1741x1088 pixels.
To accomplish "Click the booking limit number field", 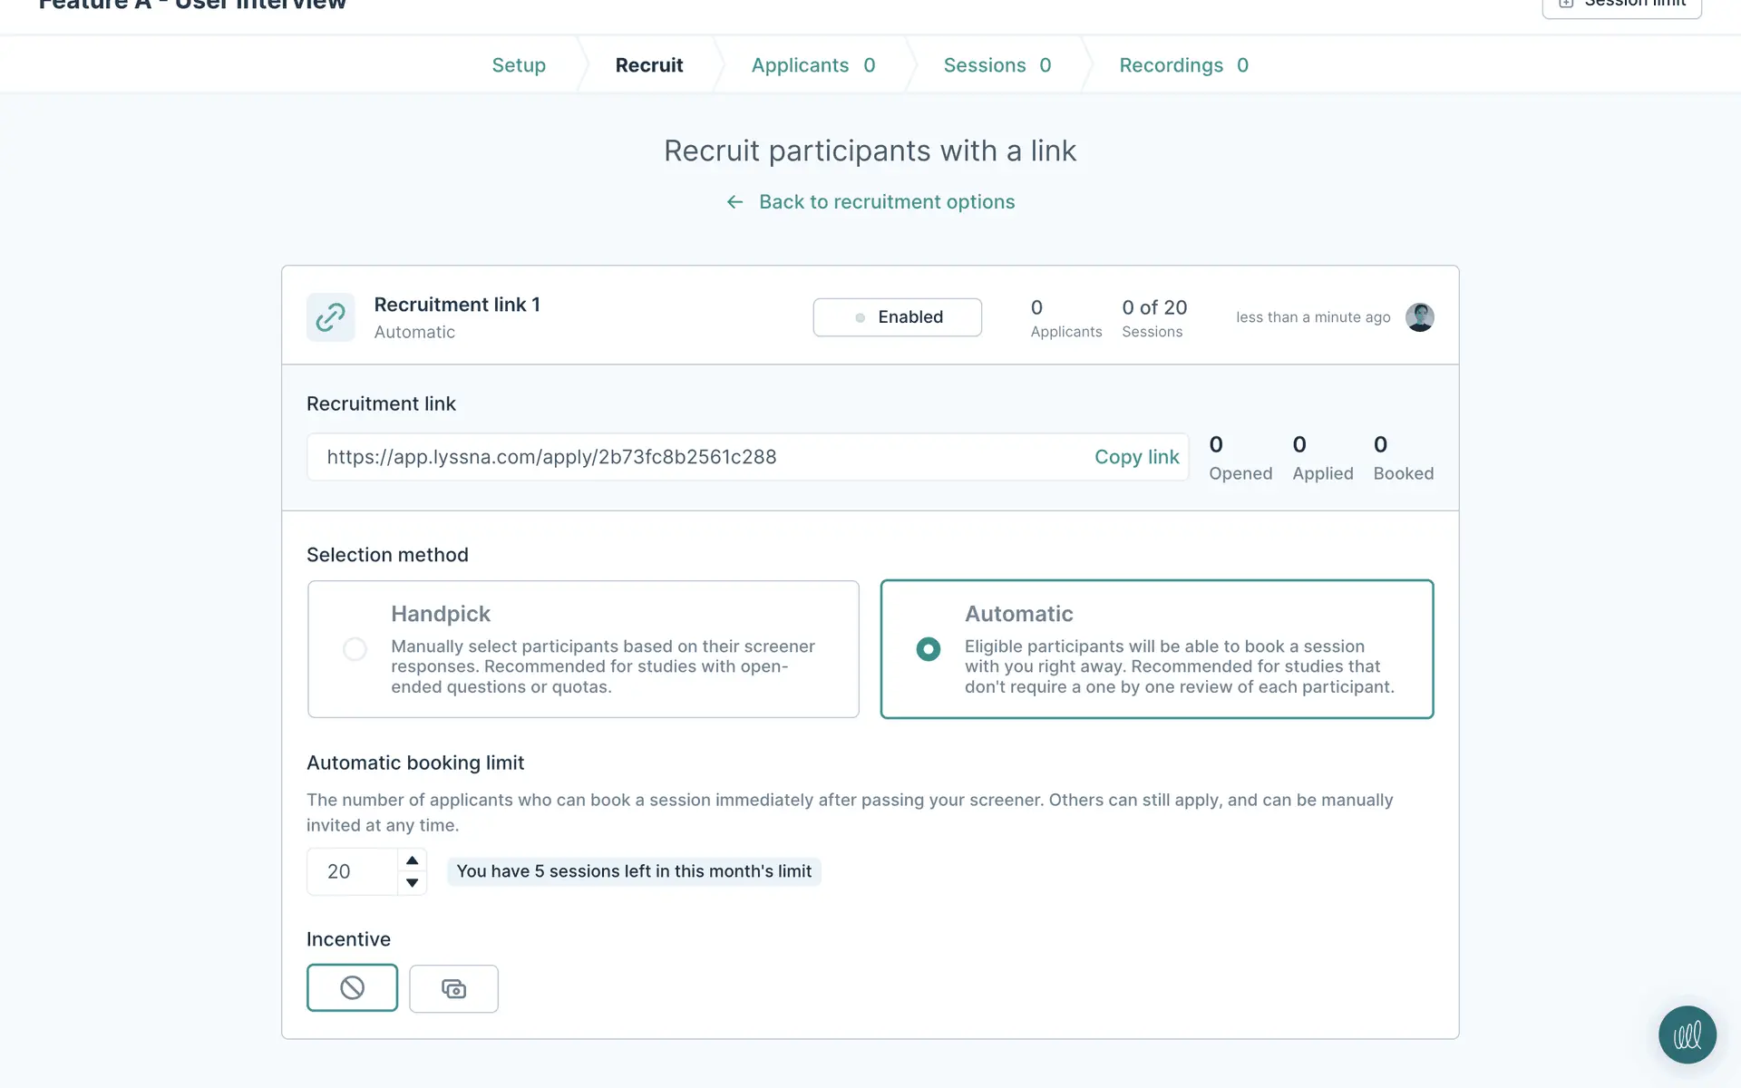I will (x=352, y=871).
